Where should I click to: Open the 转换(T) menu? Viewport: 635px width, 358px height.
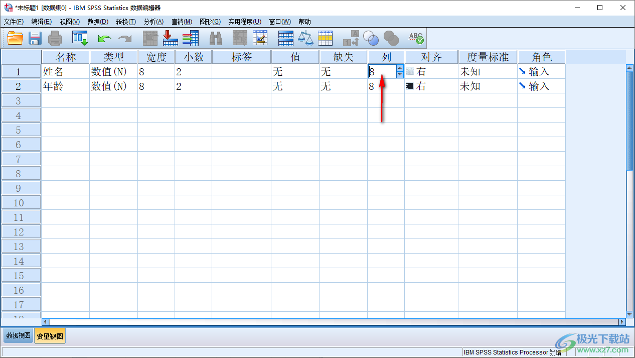point(126,22)
